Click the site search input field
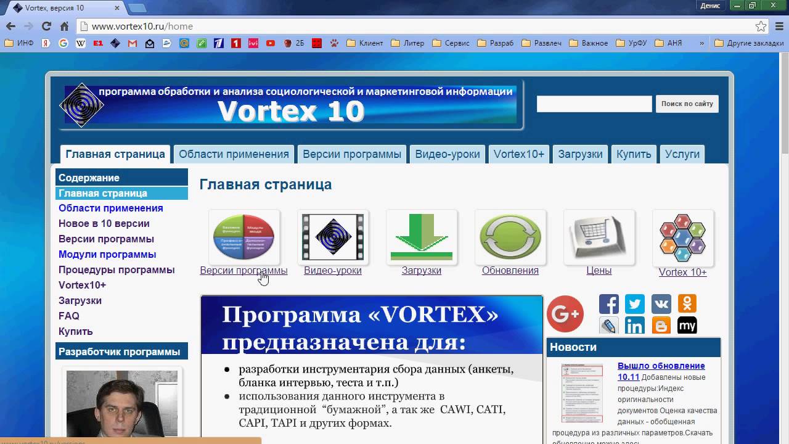The image size is (789, 444). 594,104
